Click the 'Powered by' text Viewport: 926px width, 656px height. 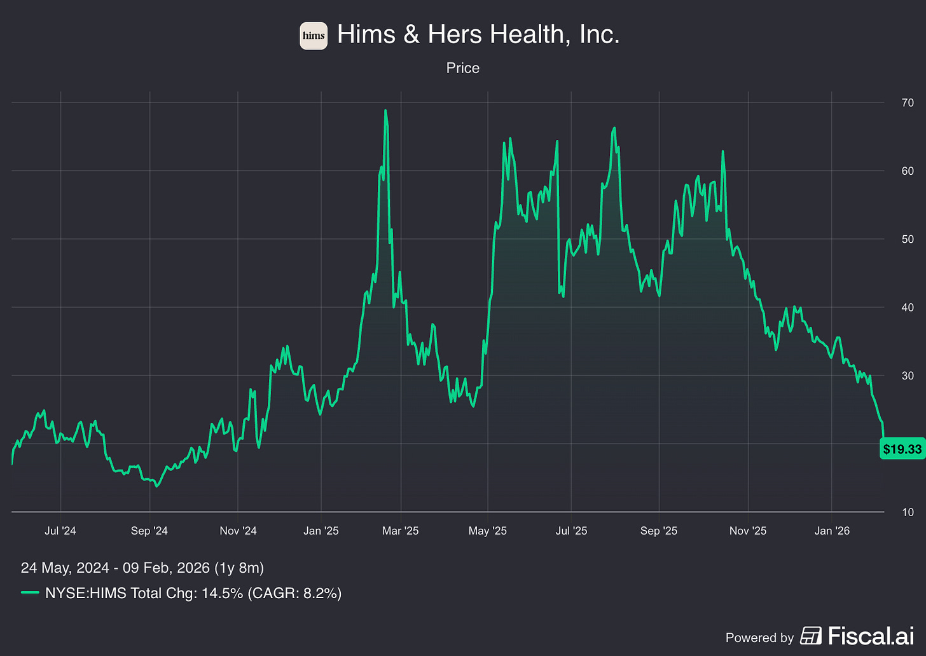click(x=759, y=638)
